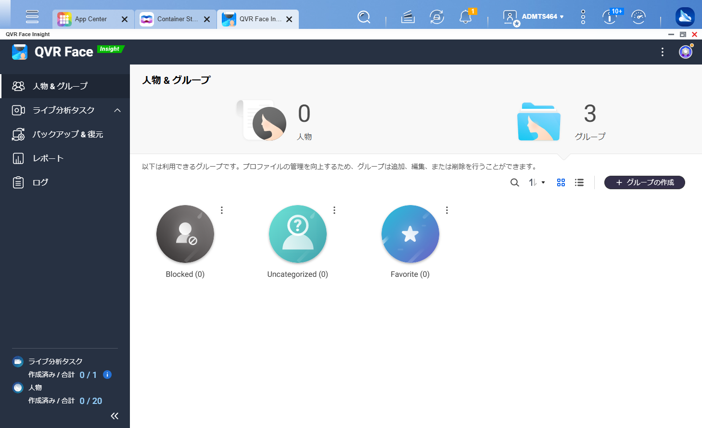Click the Favorite (0) label
This screenshot has height=428, width=702.
(410, 274)
